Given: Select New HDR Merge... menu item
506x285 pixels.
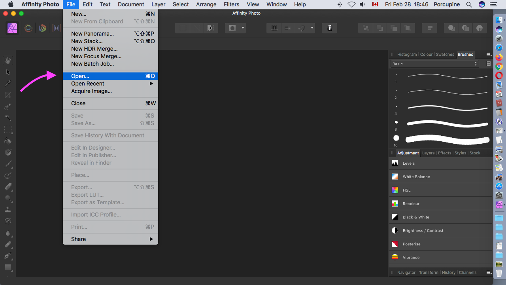Looking at the screenshot, I should pyautogui.click(x=110, y=49).
